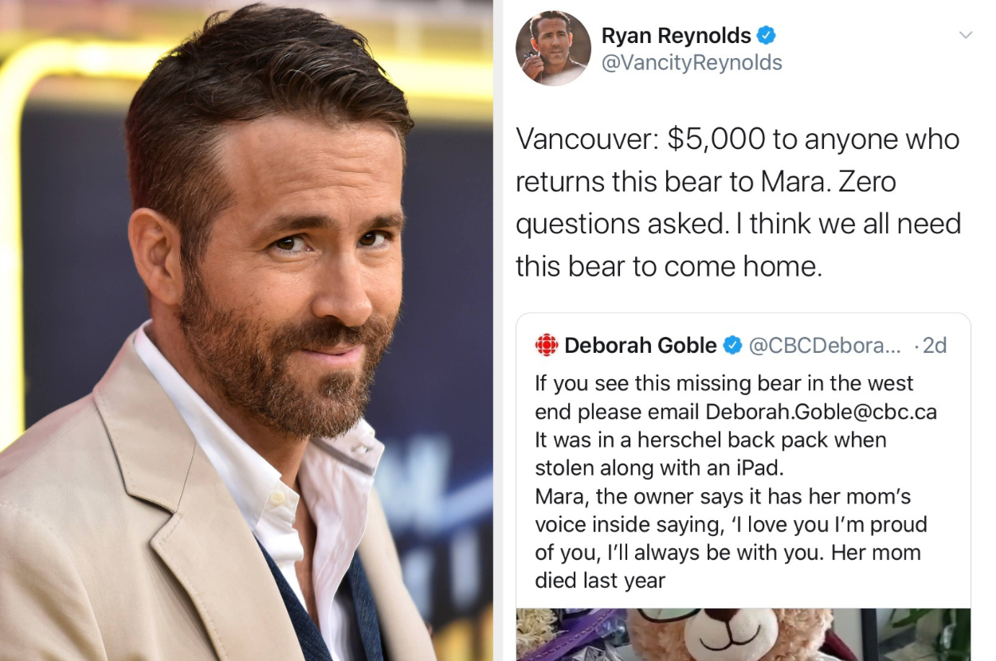Open the tweet author's round profile avatar
The image size is (996, 661).
(x=553, y=49)
